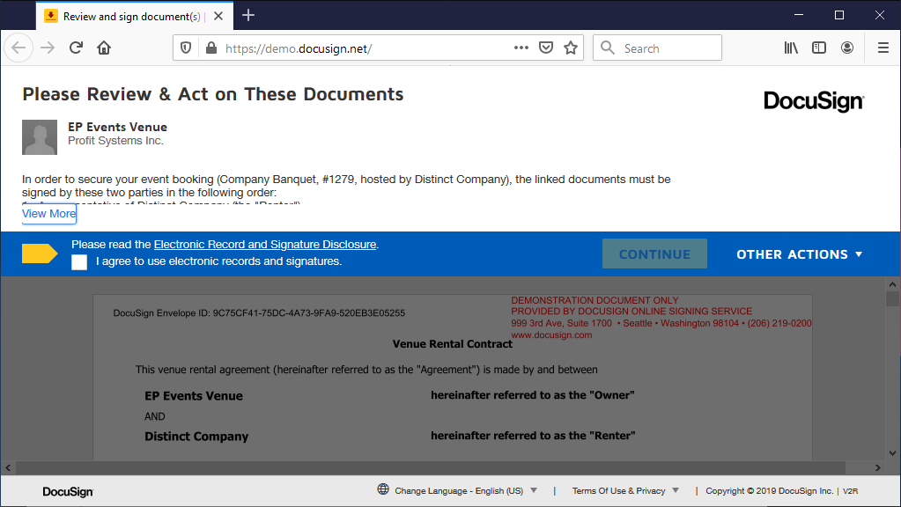Minimize the browser window
This screenshot has width=901, height=507.
(x=799, y=15)
